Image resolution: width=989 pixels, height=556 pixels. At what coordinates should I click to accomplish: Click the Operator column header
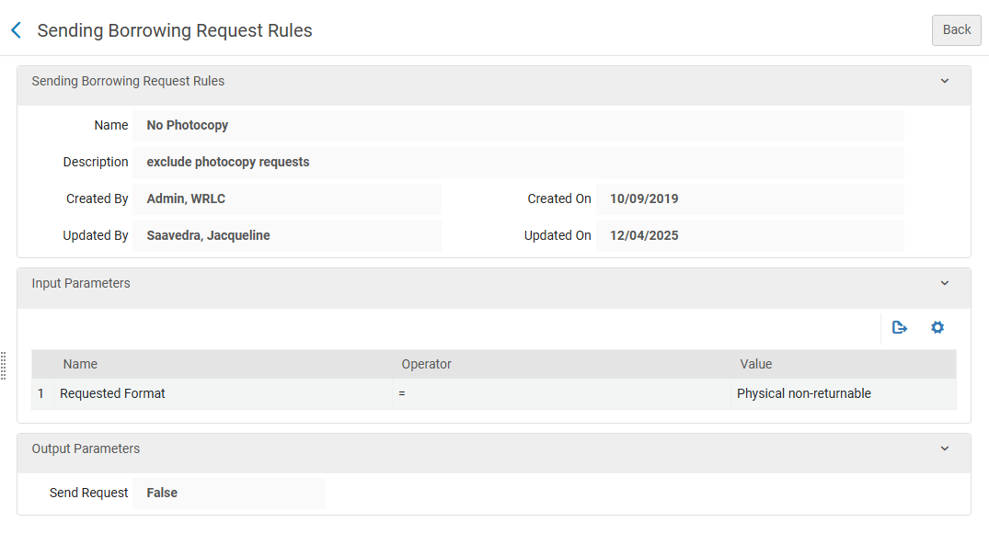426,364
